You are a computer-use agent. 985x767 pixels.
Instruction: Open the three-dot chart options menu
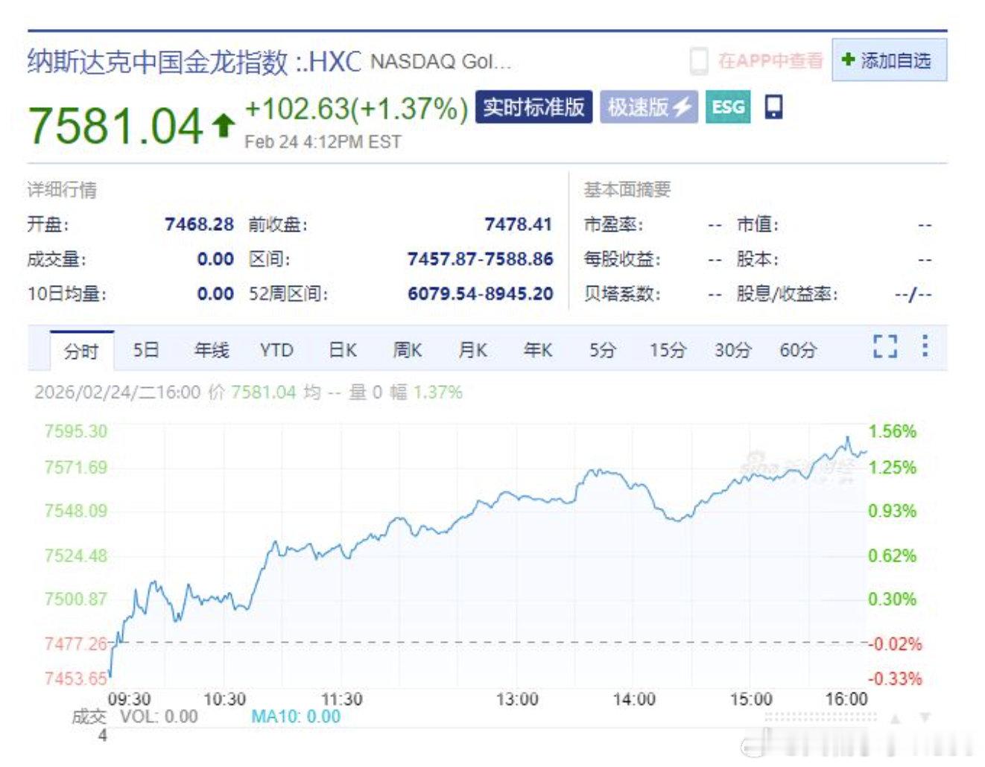click(925, 346)
